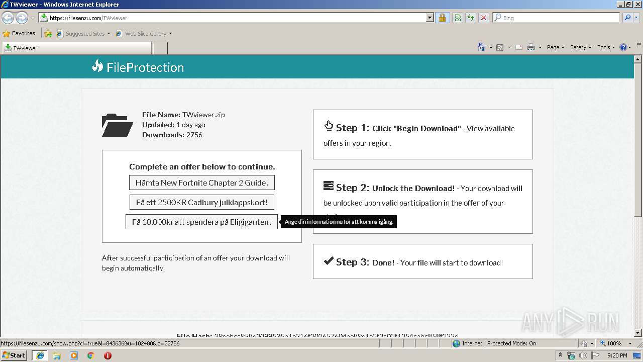The height and width of the screenshot is (362, 643).
Task: Open the Tools menu
Action: [606, 47]
